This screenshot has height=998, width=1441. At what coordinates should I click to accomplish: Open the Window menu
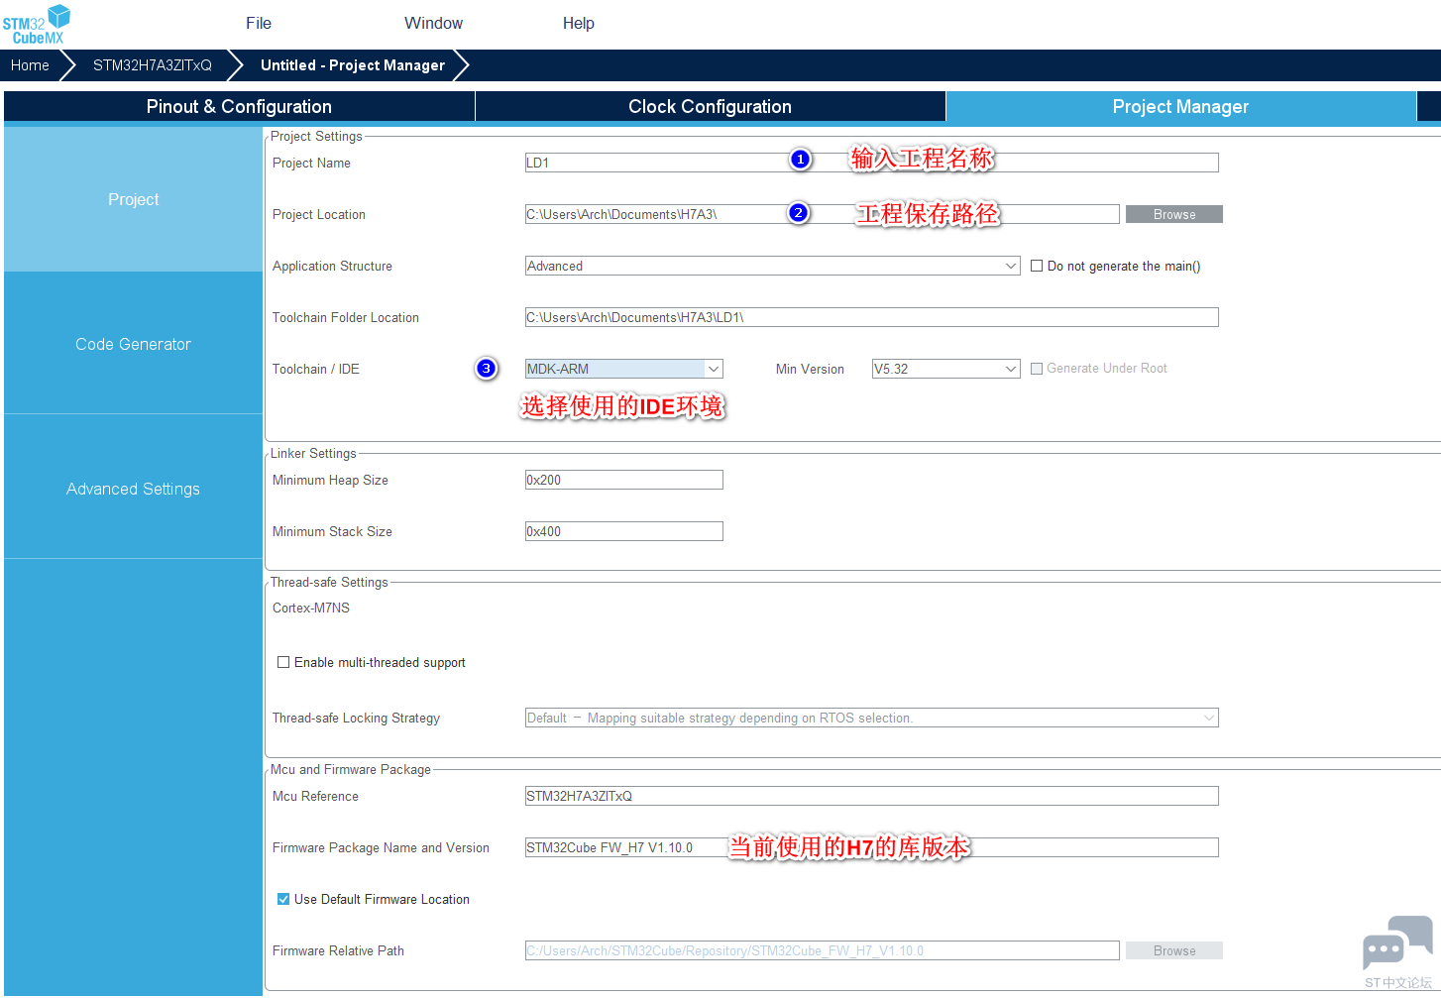point(433,24)
